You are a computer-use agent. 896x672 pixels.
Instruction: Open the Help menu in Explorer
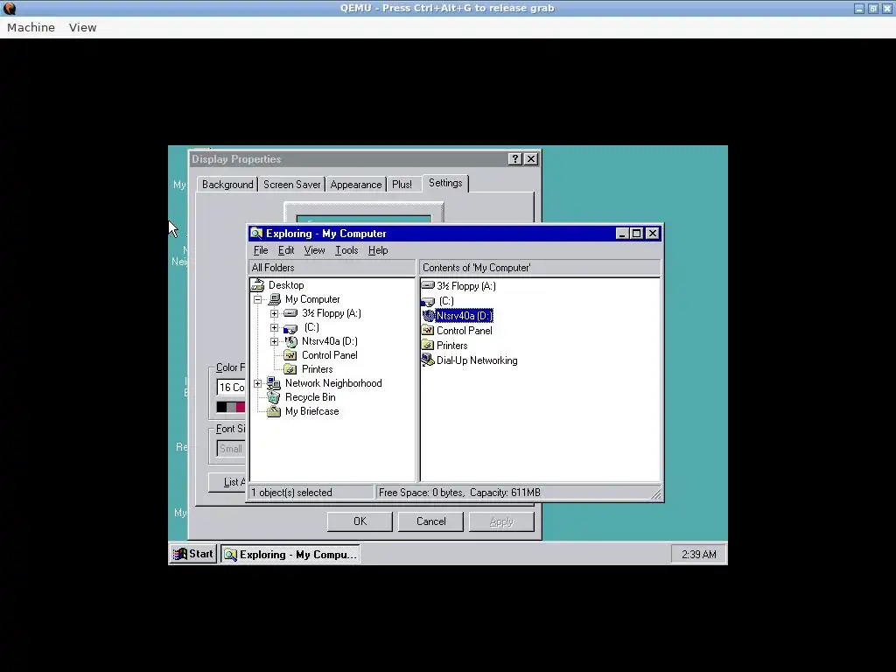(378, 250)
